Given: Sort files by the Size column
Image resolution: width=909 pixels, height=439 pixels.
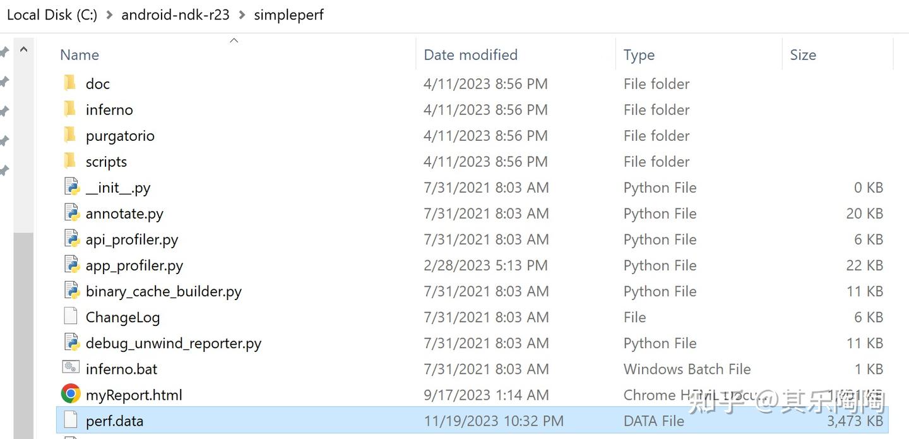Looking at the screenshot, I should pos(802,54).
